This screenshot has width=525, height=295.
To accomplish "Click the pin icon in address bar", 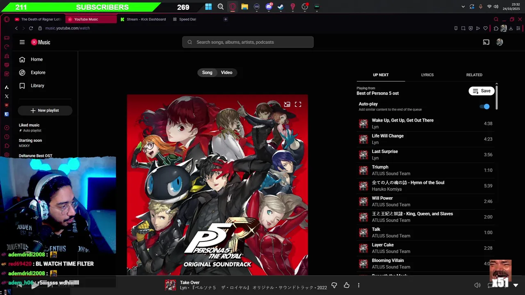I will tap(456, 28).
